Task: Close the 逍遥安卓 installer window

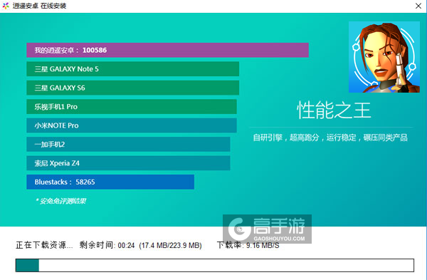Action: pos(418,6)
